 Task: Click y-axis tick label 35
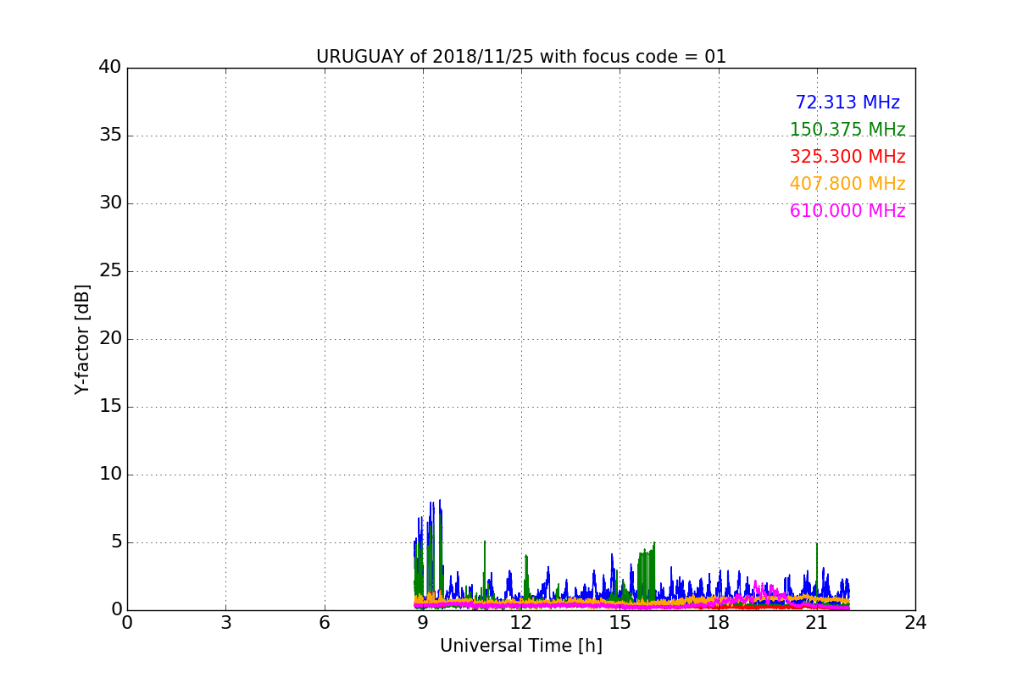(110, 136)
